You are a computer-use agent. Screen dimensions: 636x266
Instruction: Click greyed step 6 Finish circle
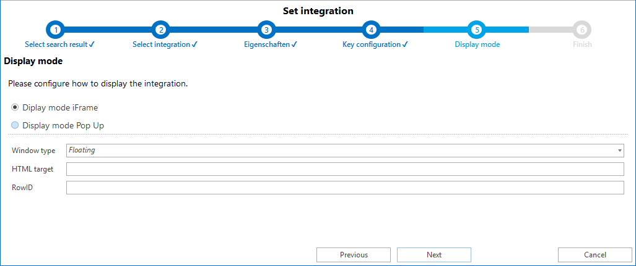pyautogui.click(x=582, y=30)
